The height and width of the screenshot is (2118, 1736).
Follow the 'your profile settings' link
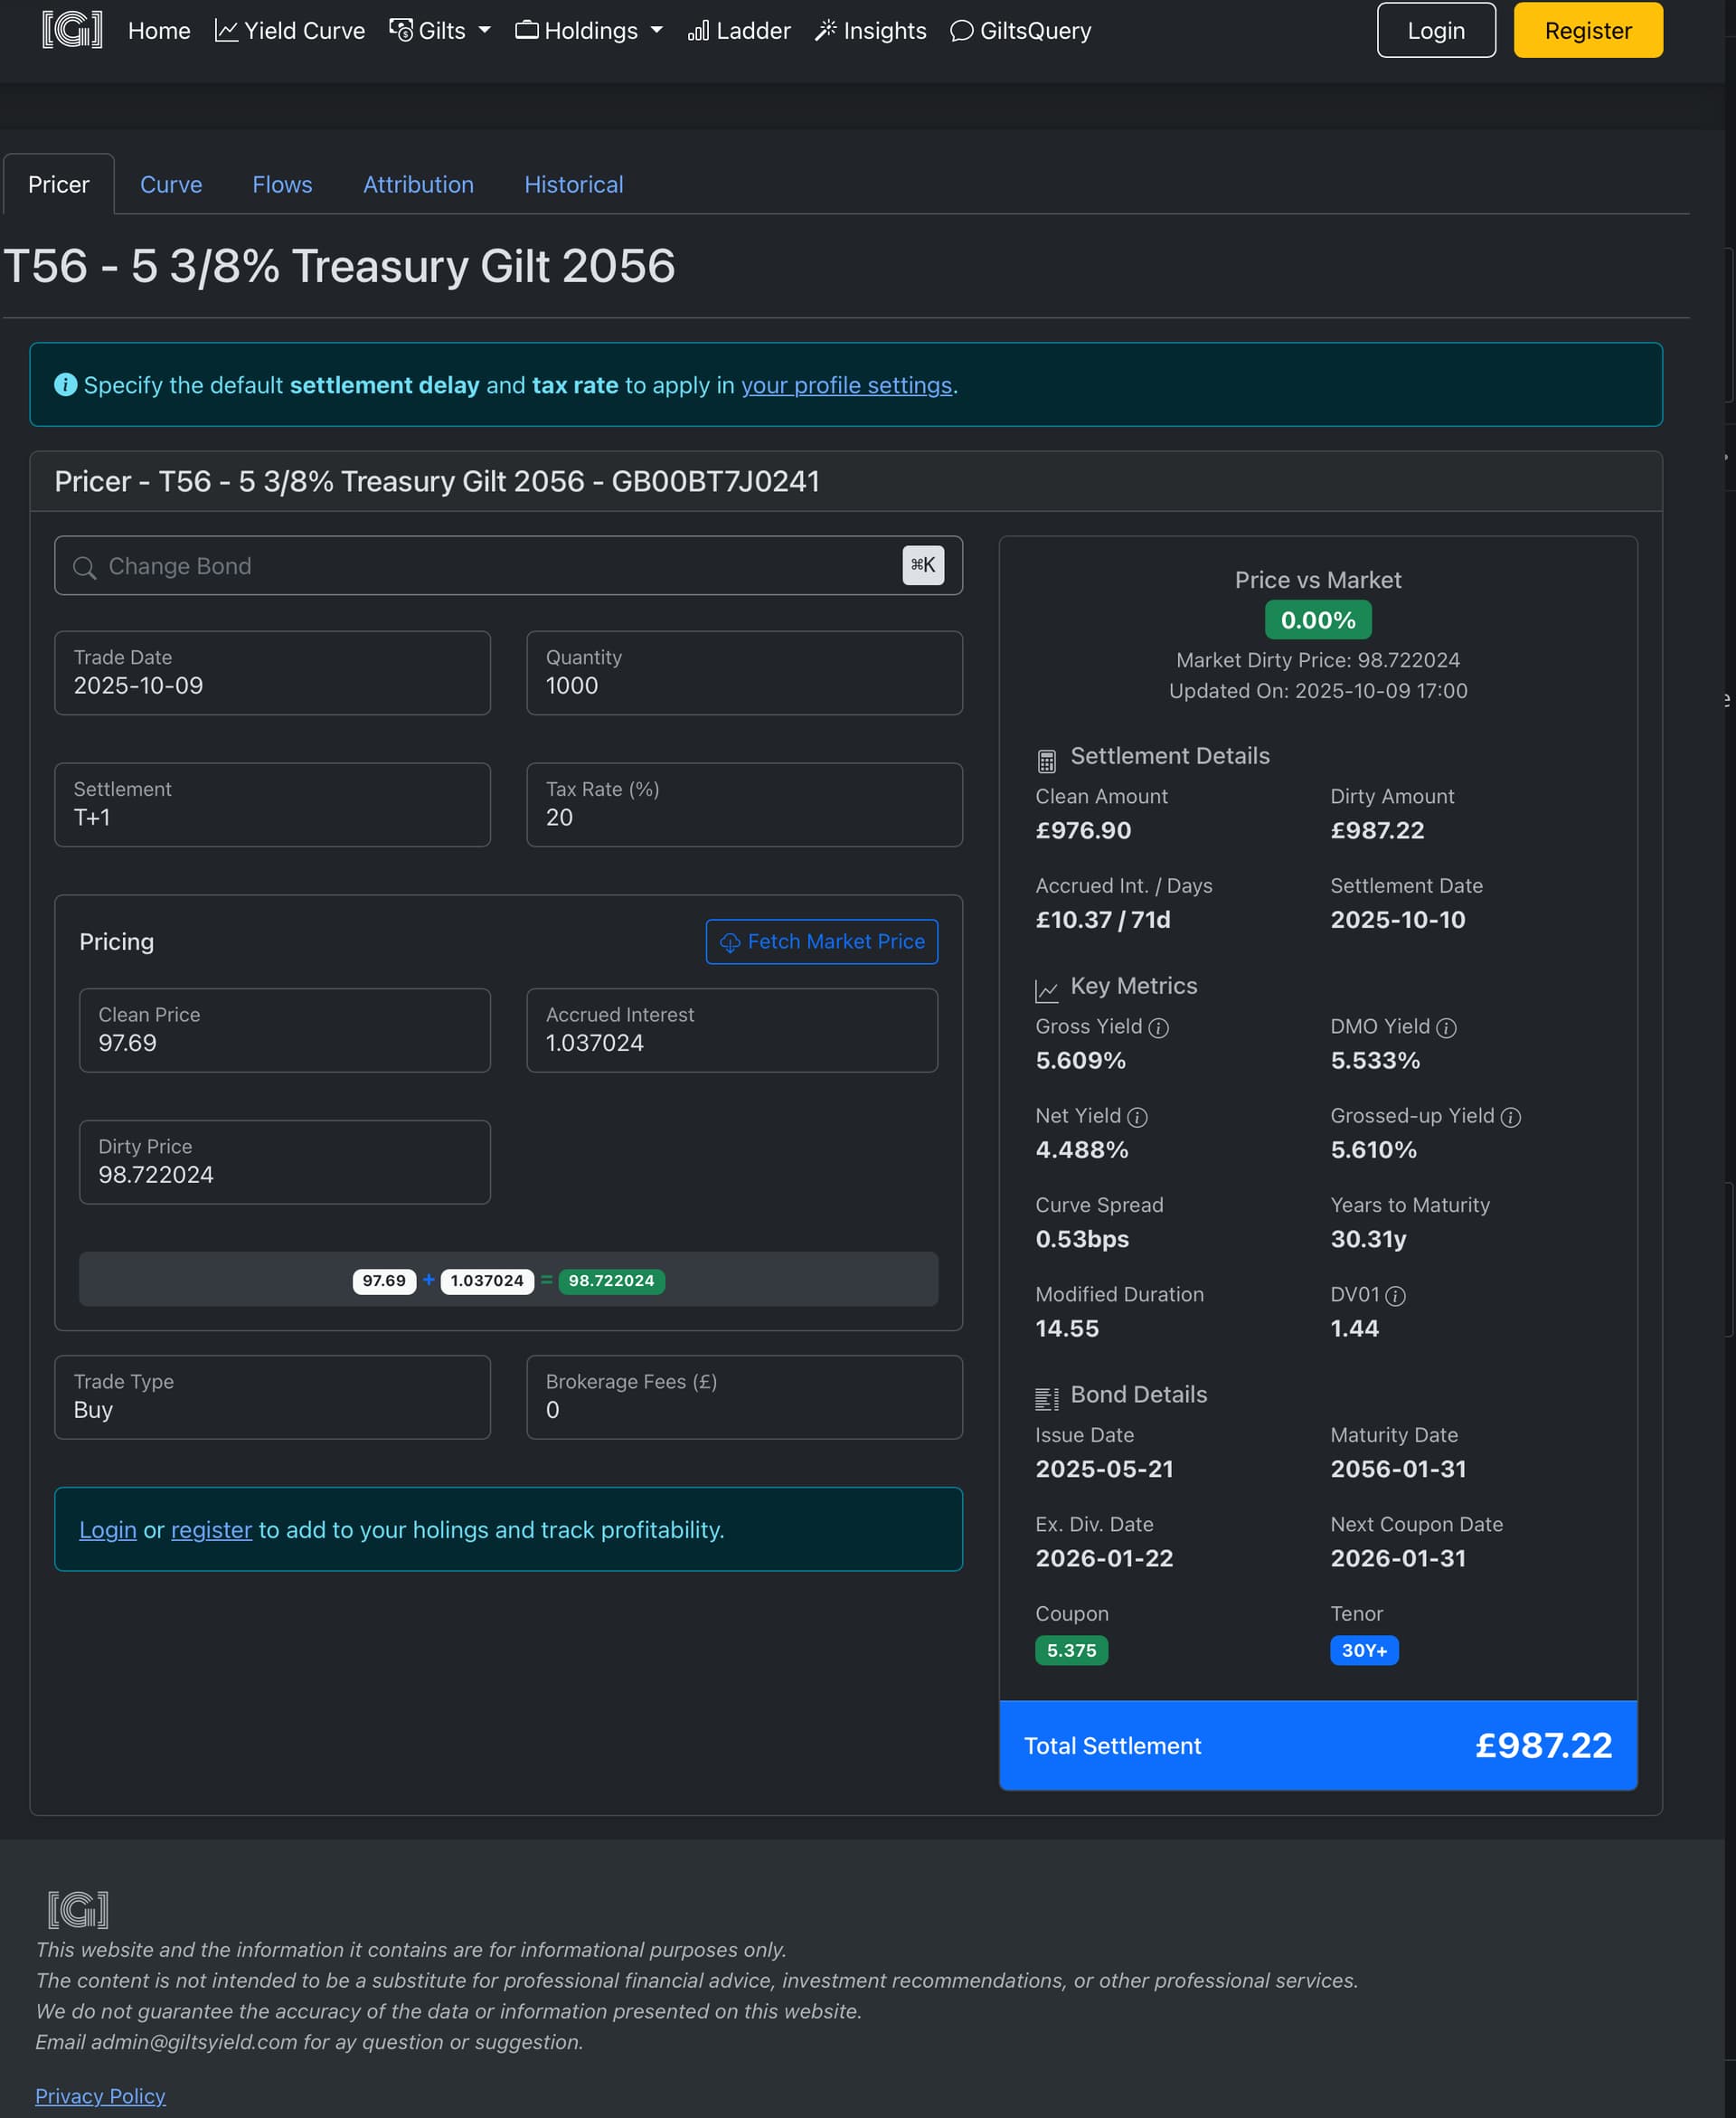click(846, 386)
